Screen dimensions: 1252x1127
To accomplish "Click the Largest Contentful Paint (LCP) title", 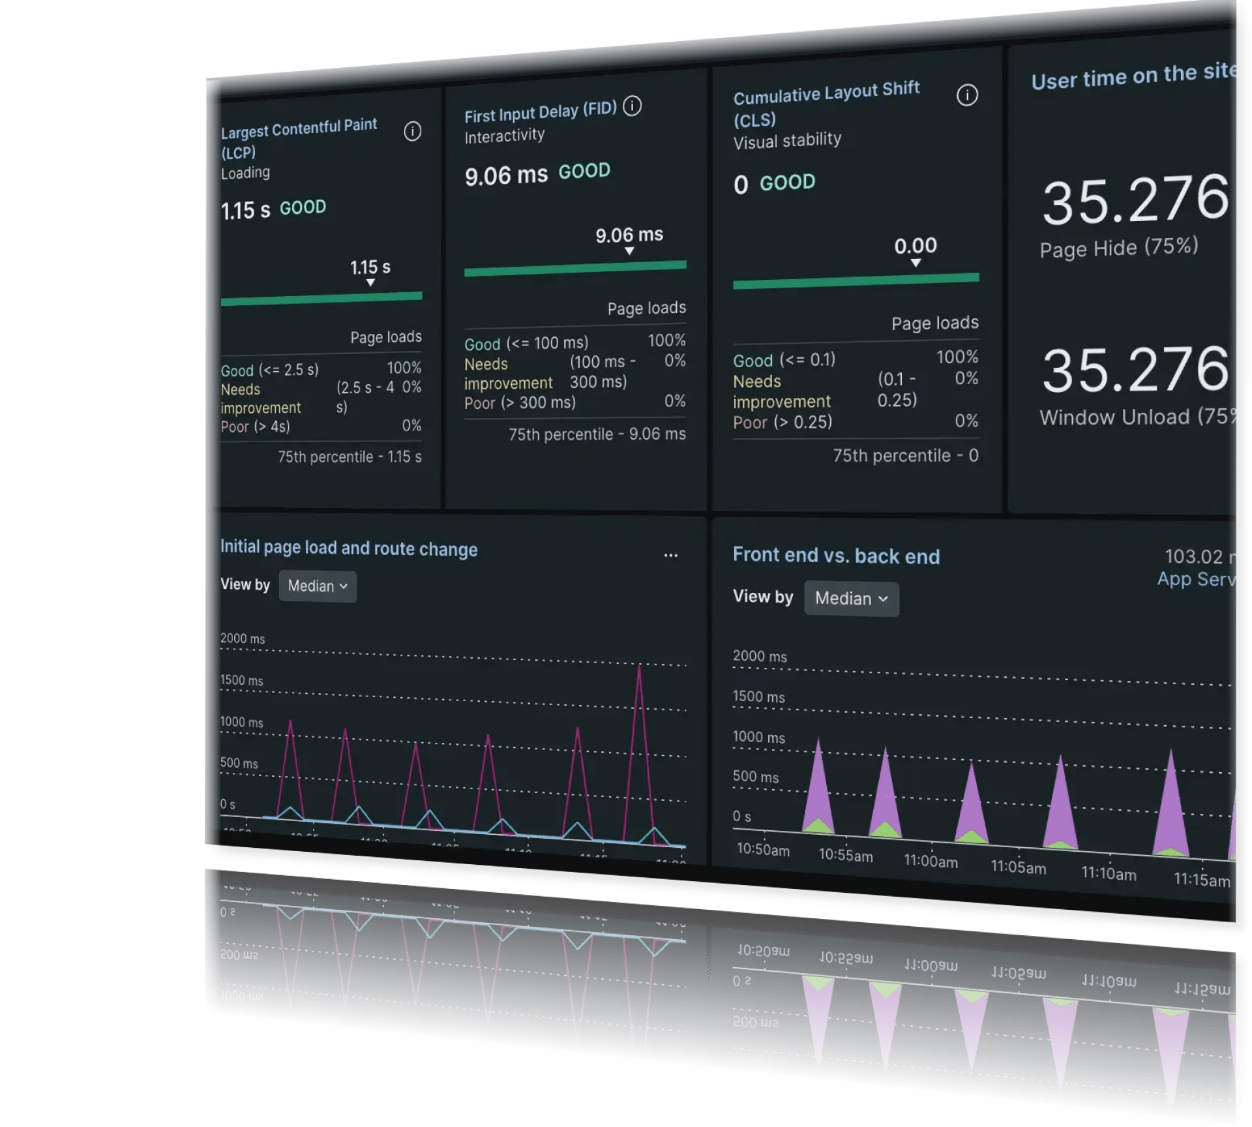I will coord(299,128).
